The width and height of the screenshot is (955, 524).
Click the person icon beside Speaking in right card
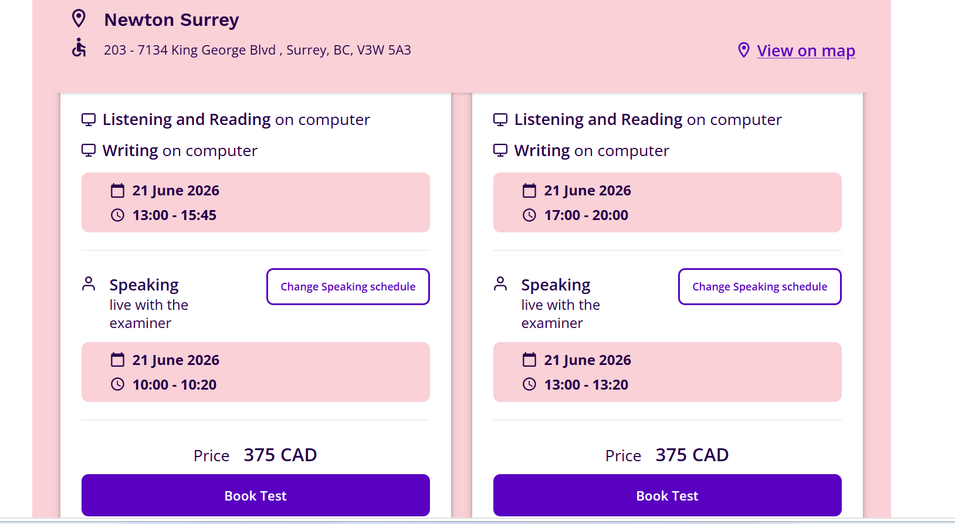pos(500,284)
